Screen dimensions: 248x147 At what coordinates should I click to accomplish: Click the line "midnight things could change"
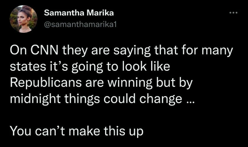[102, 97]
